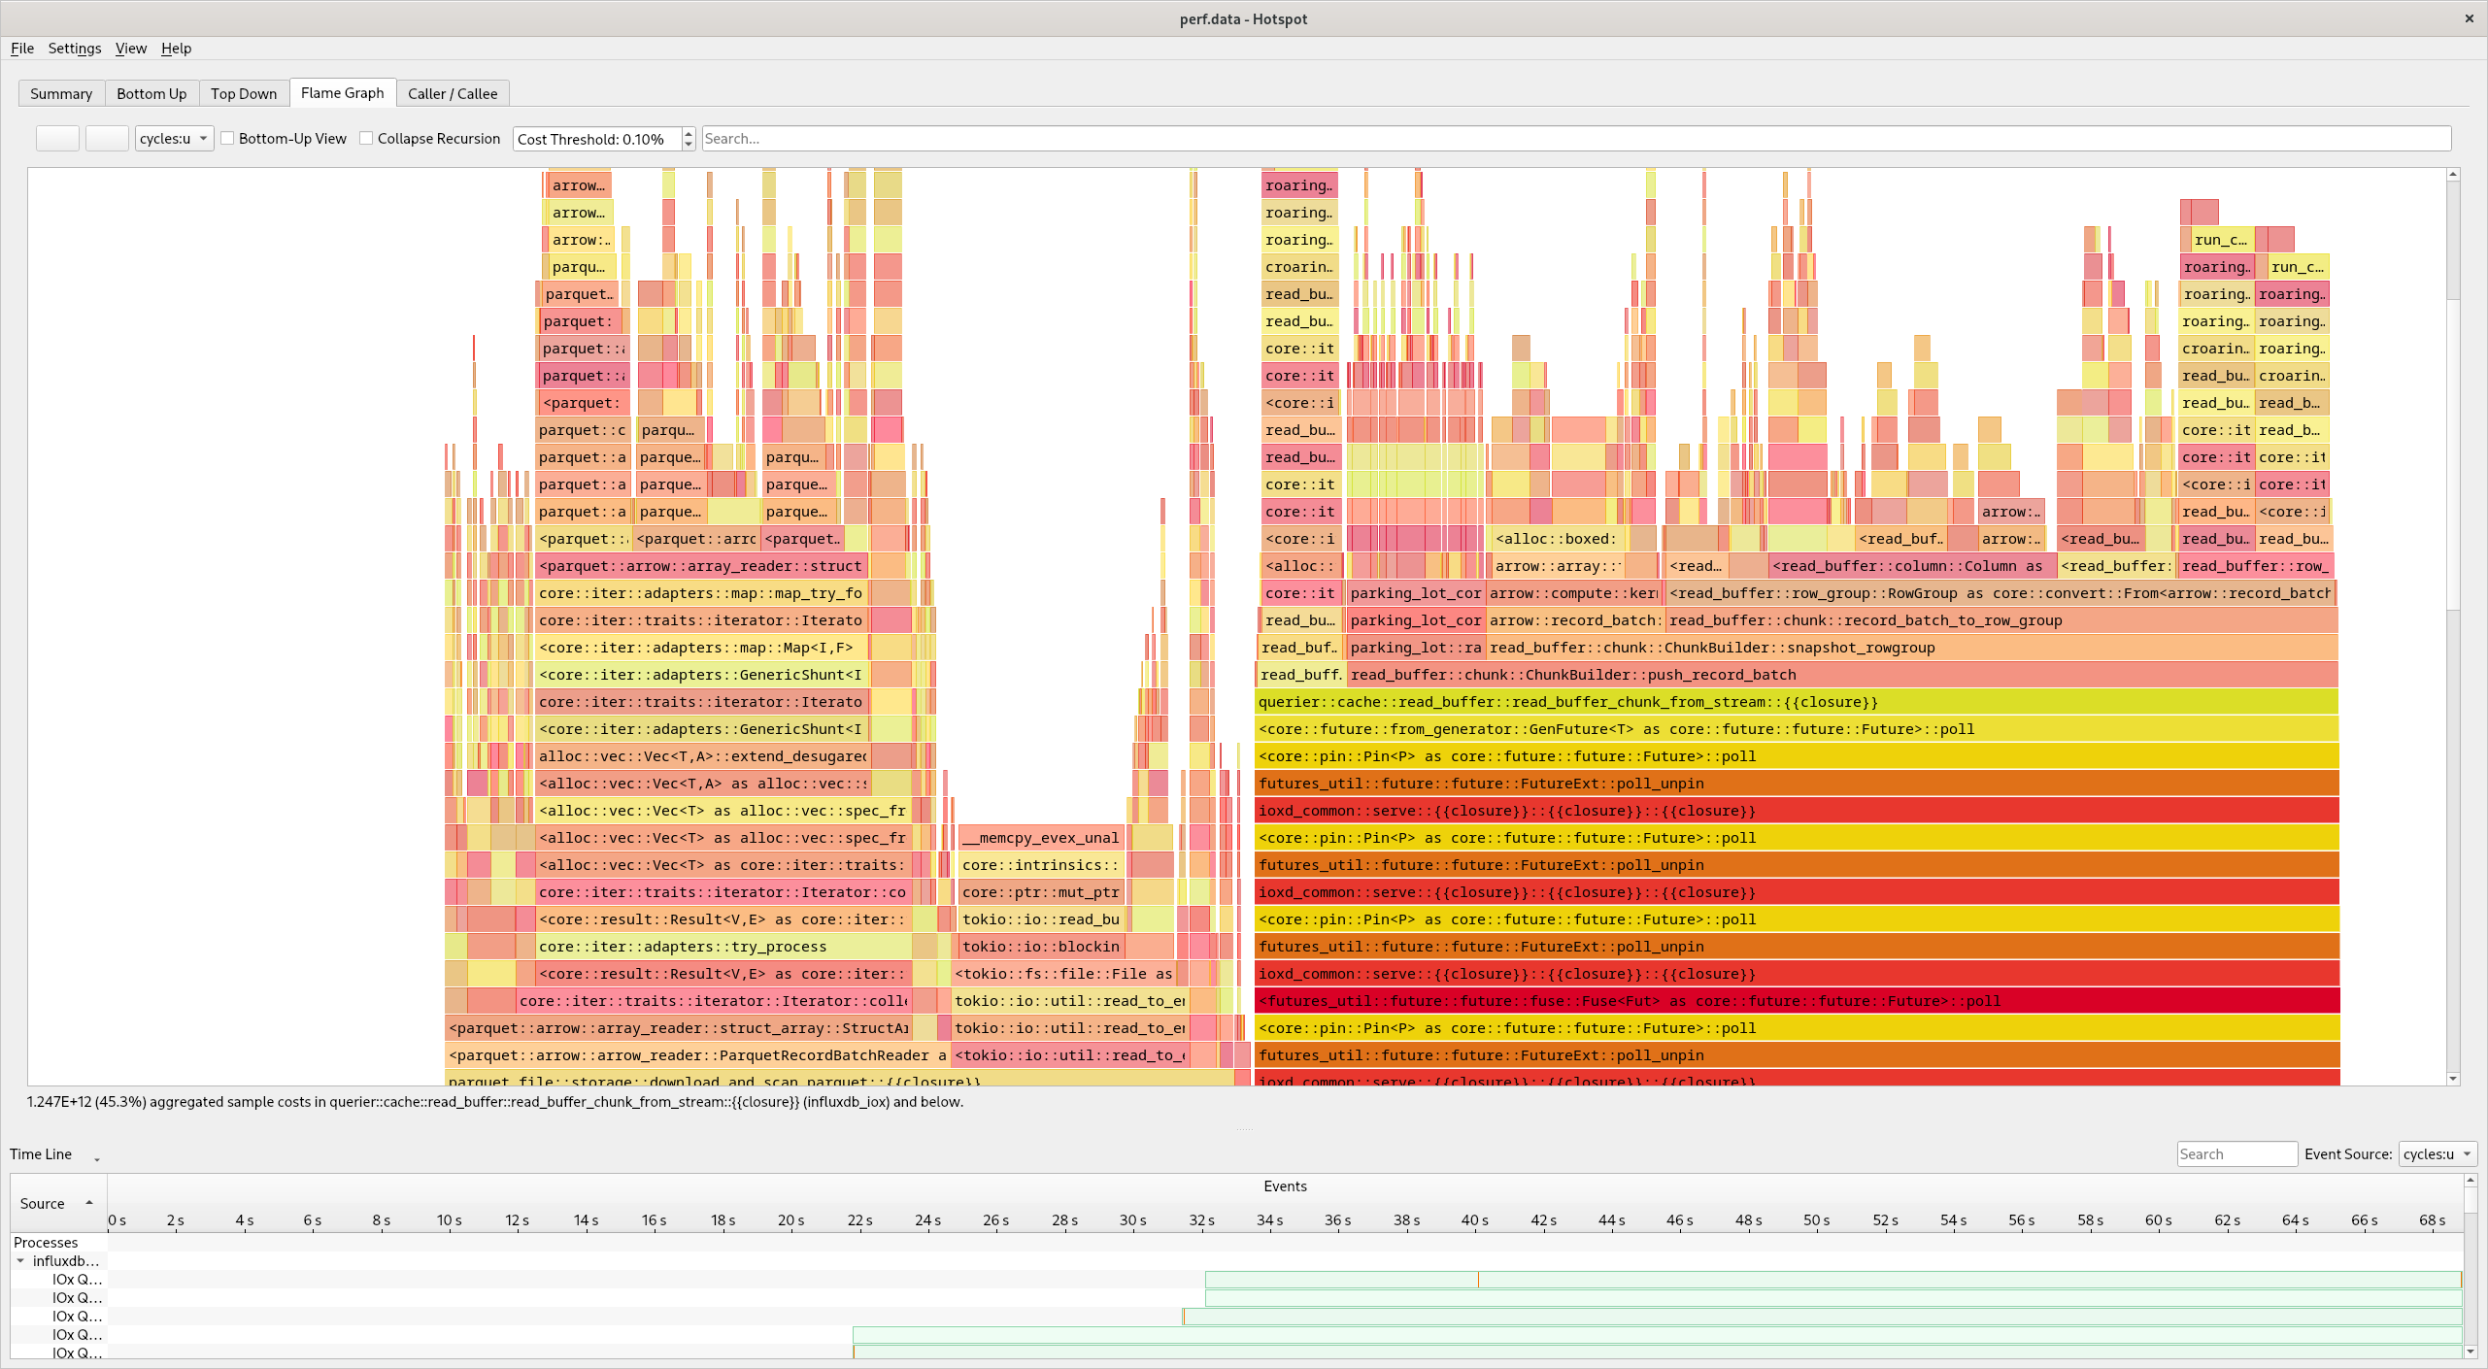The image size is (2488, 1369).
Task: Select the struct_array::StructAr frame
Action: (x=678, y=1028)
